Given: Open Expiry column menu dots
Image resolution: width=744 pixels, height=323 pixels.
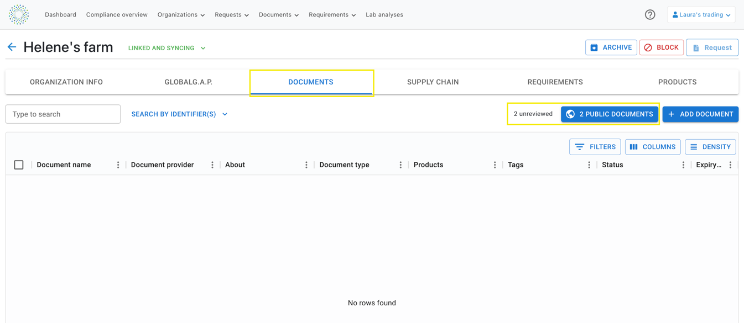Looking at the screenshot, I should (730, 165).
